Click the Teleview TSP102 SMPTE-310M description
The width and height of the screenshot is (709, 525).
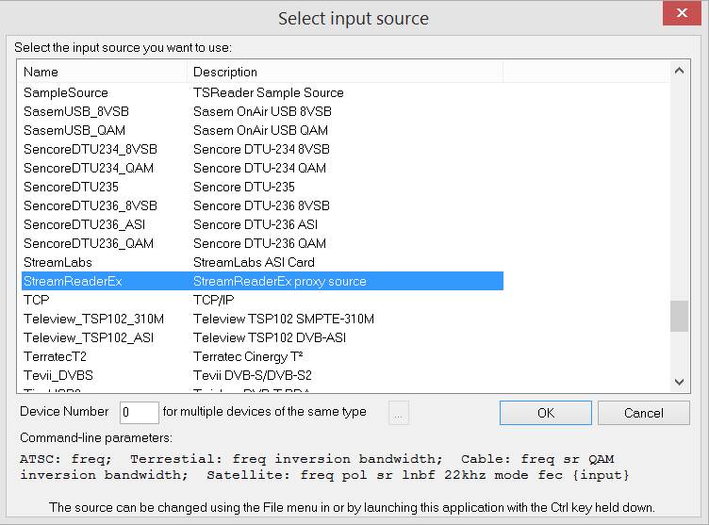284,320
